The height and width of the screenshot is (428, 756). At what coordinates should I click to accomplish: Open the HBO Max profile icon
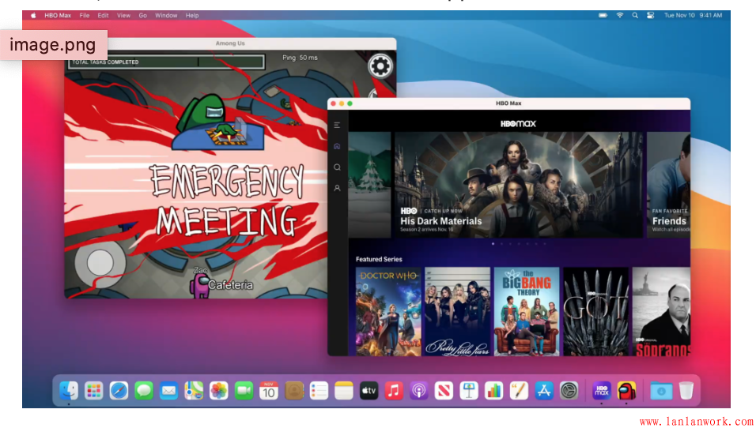(337, 188)
